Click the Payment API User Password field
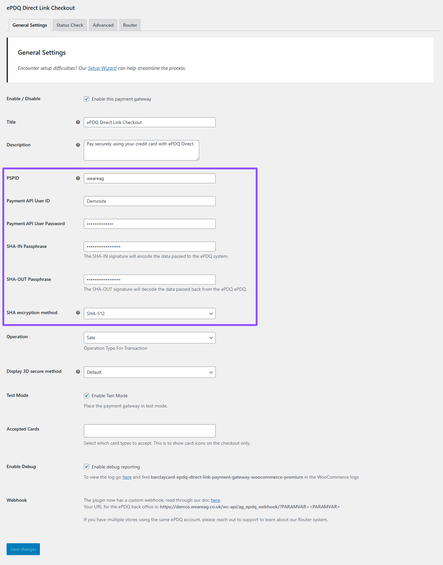Screen dimensions: 443x565 coord(150,224)
